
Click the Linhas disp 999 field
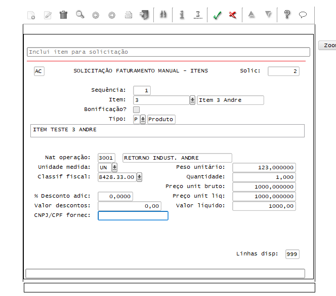point(292,254)
